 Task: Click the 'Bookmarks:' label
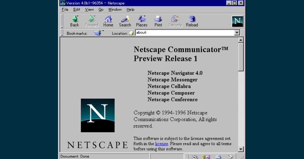77,33
